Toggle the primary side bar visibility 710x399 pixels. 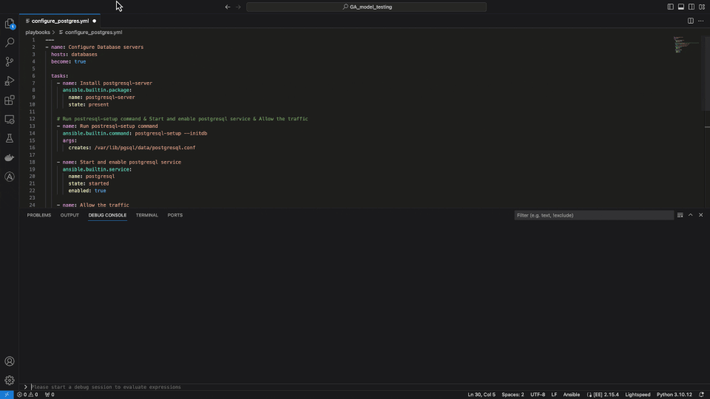click(x=671, y=7)
